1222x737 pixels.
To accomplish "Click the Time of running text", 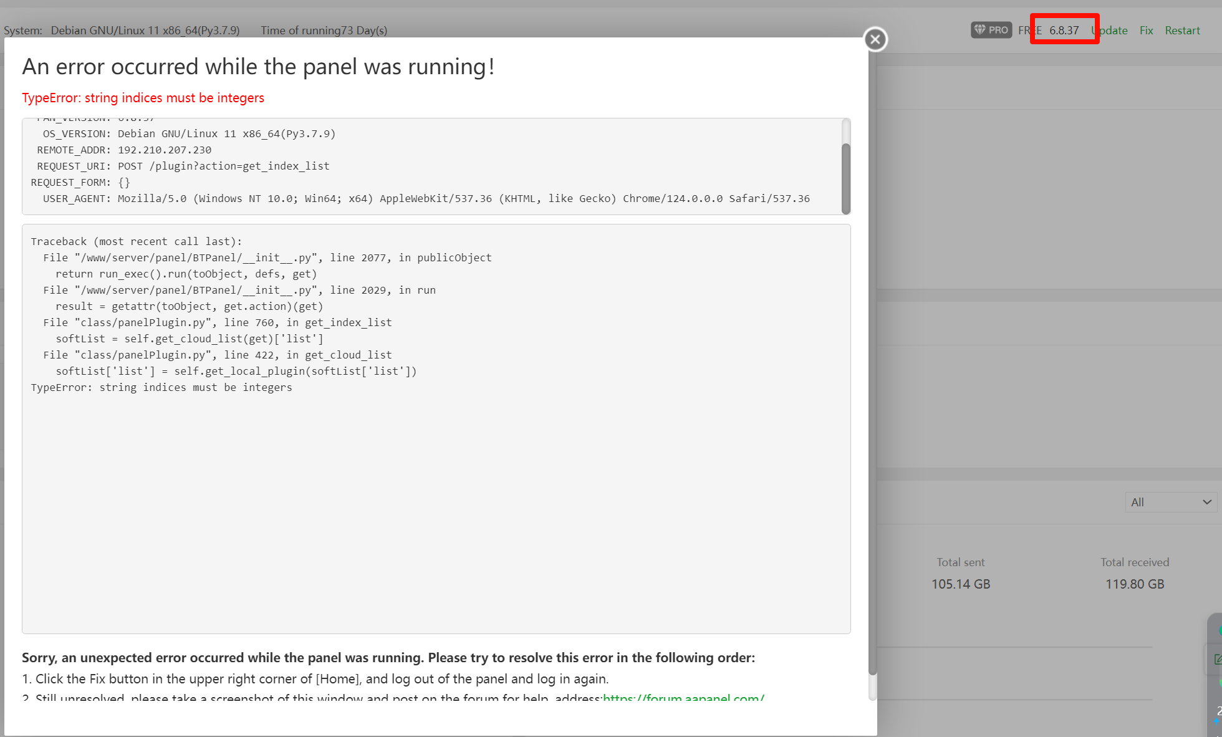I will click(x=324, y=30).
